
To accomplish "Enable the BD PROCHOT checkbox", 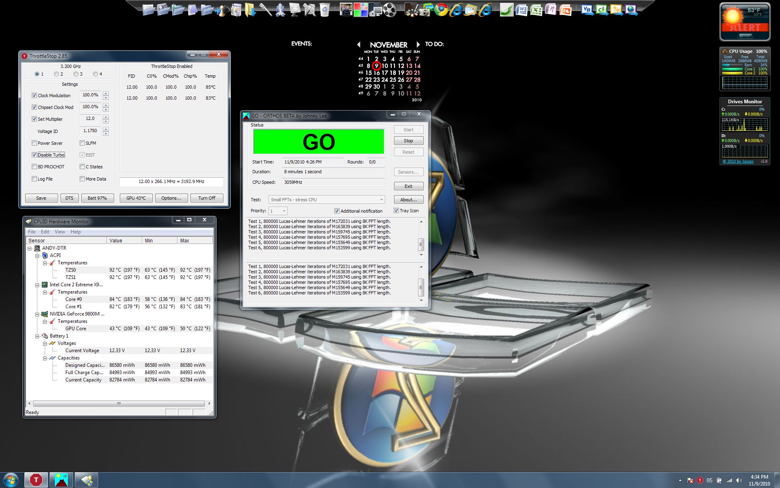I will coord(34,167).
